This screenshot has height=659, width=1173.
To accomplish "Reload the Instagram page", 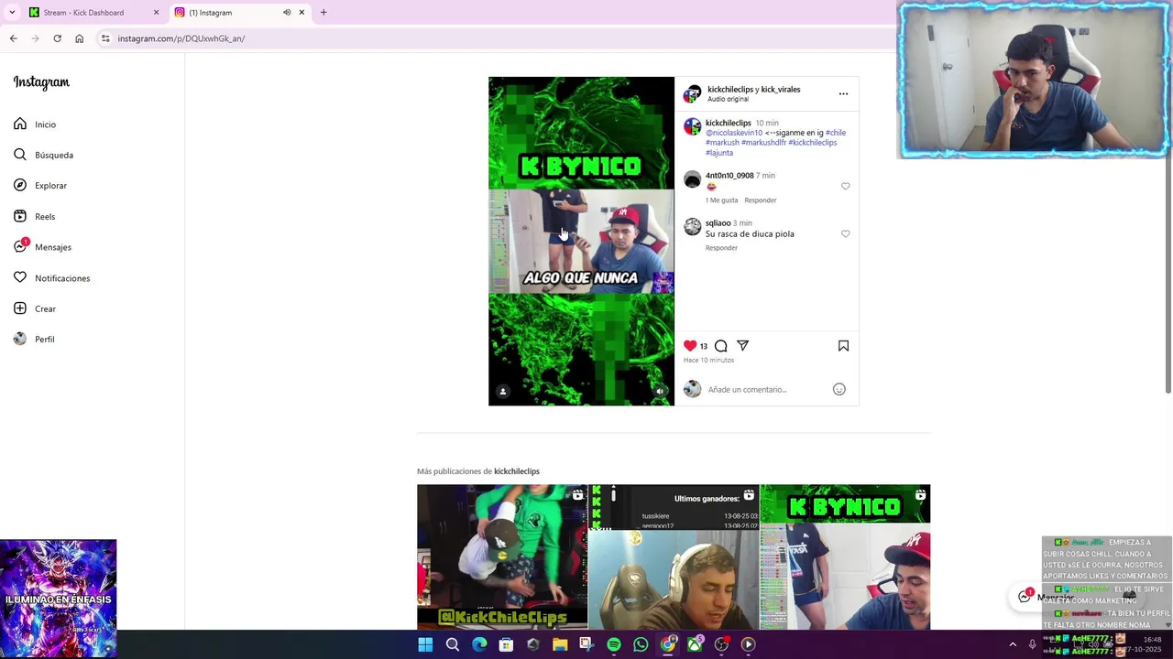I will coord(57,38).
